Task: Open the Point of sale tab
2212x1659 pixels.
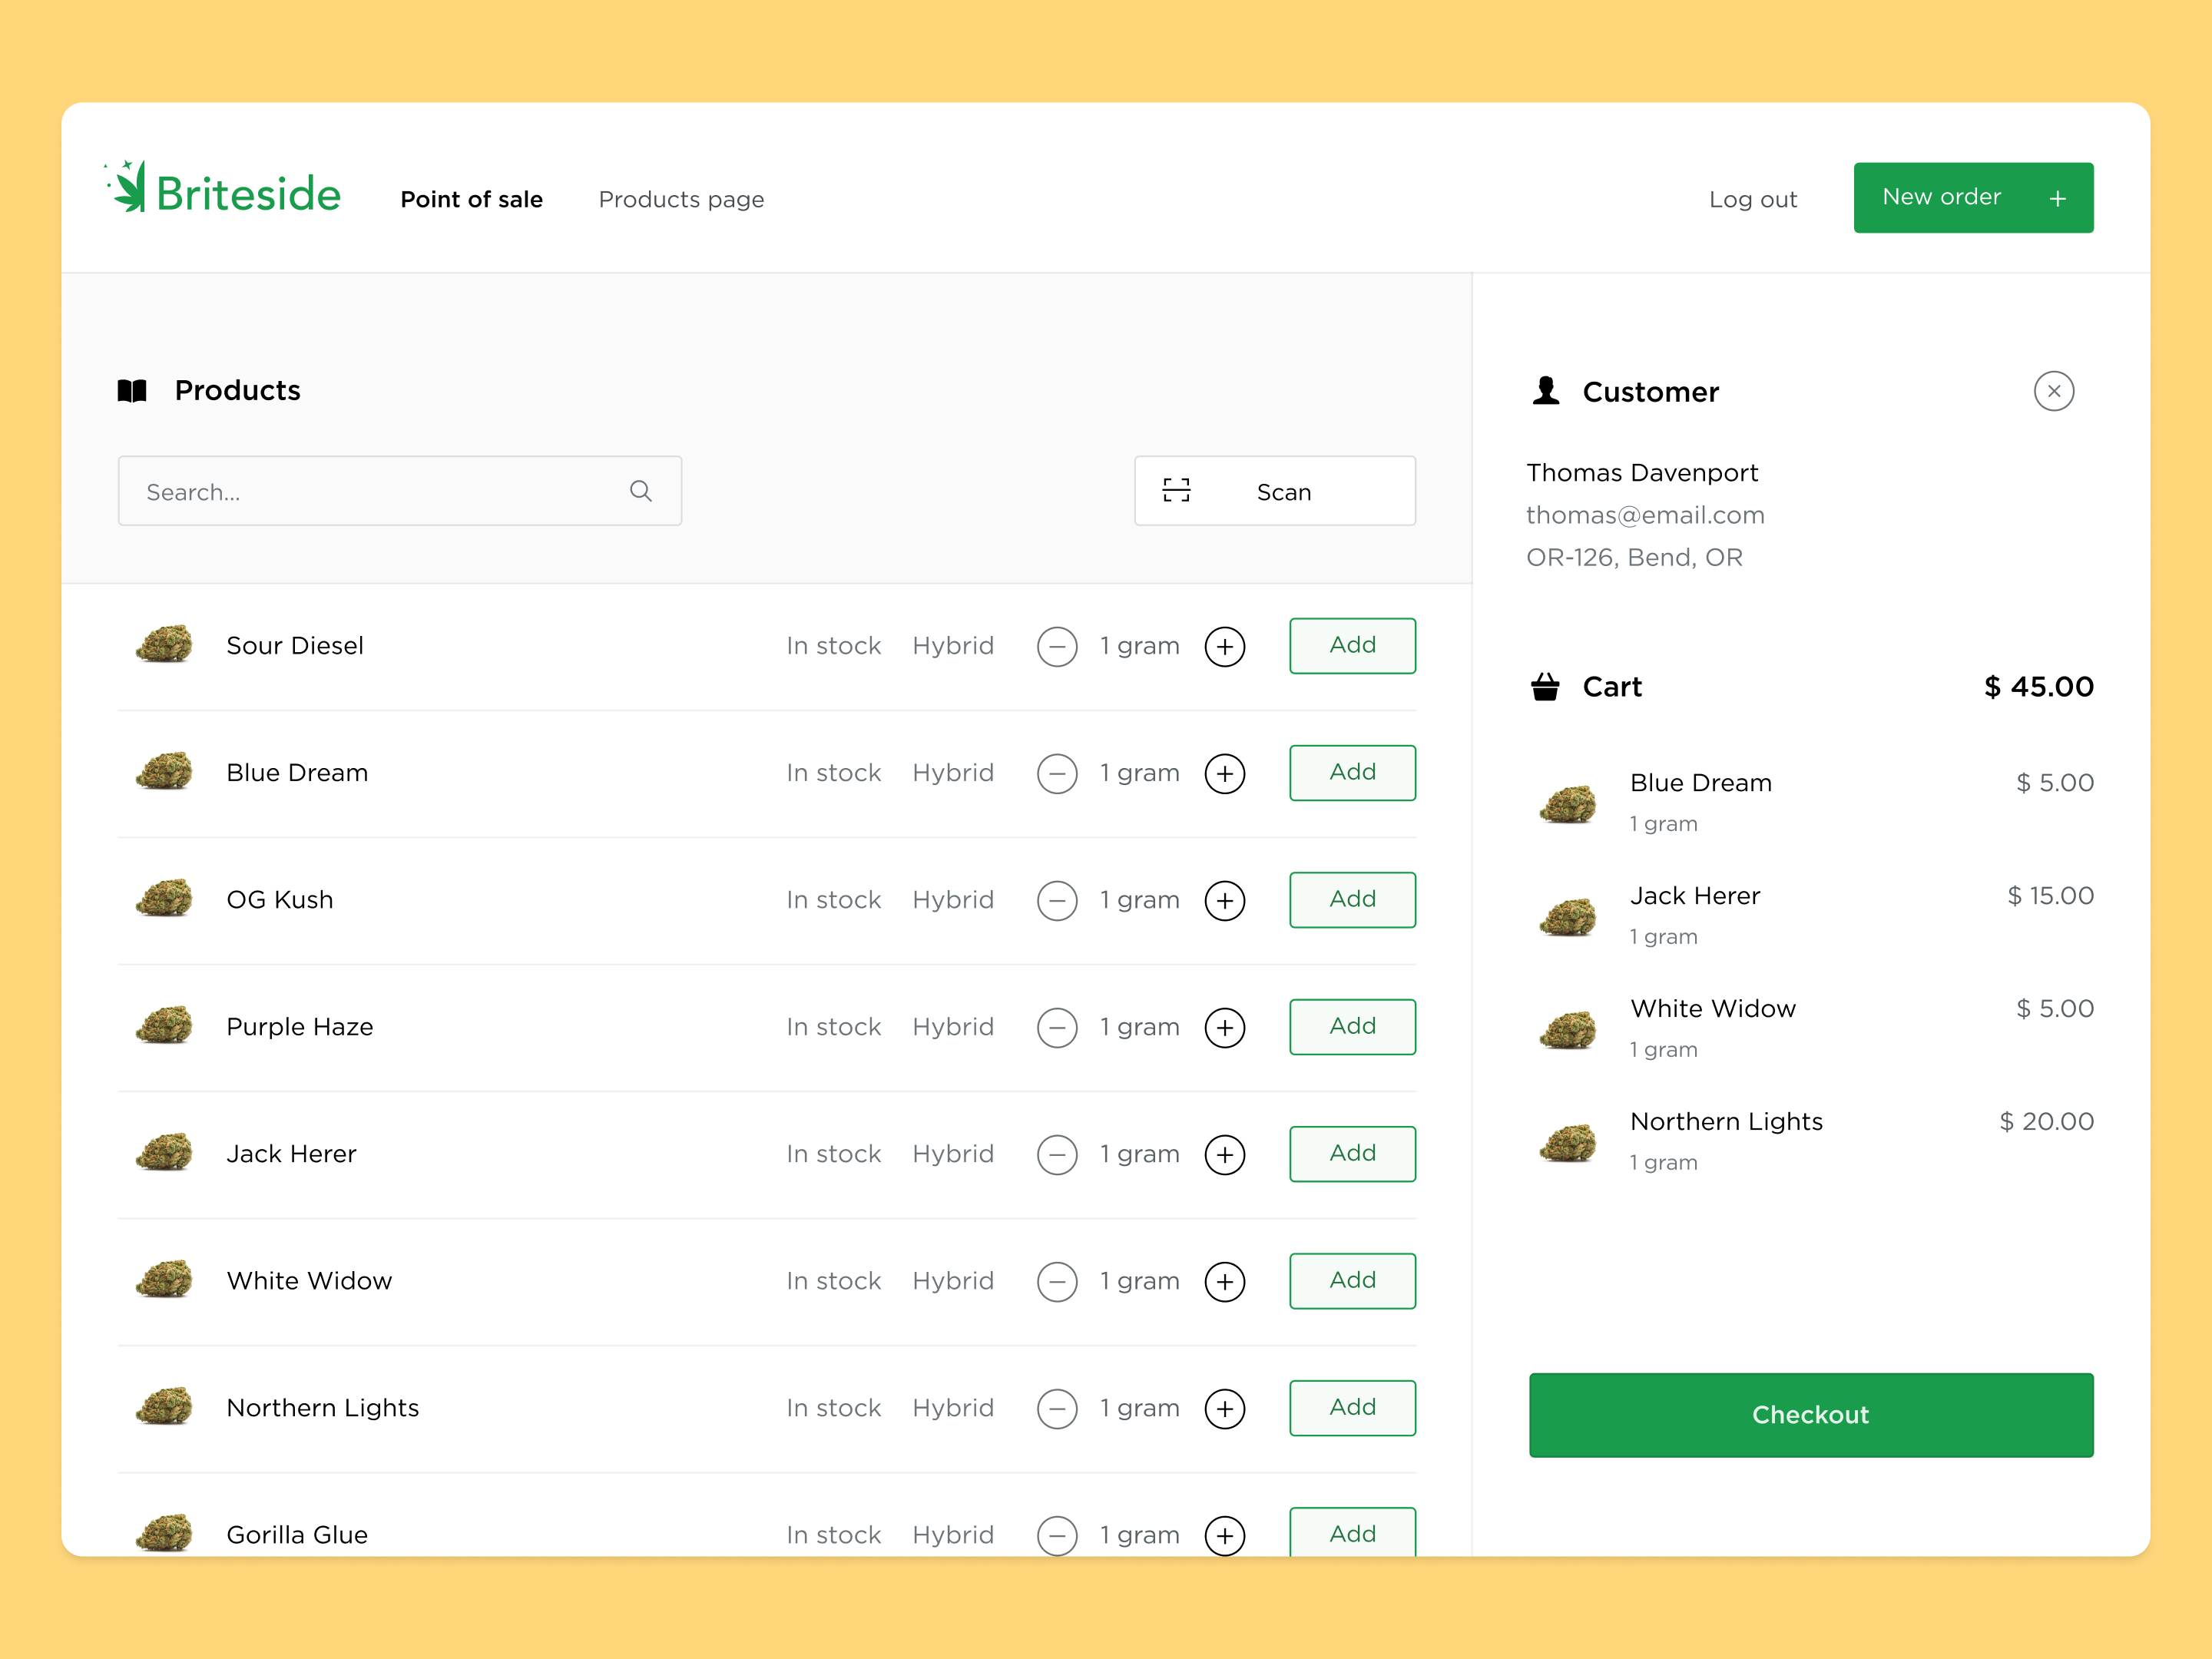Action: (x=471, y=199)
